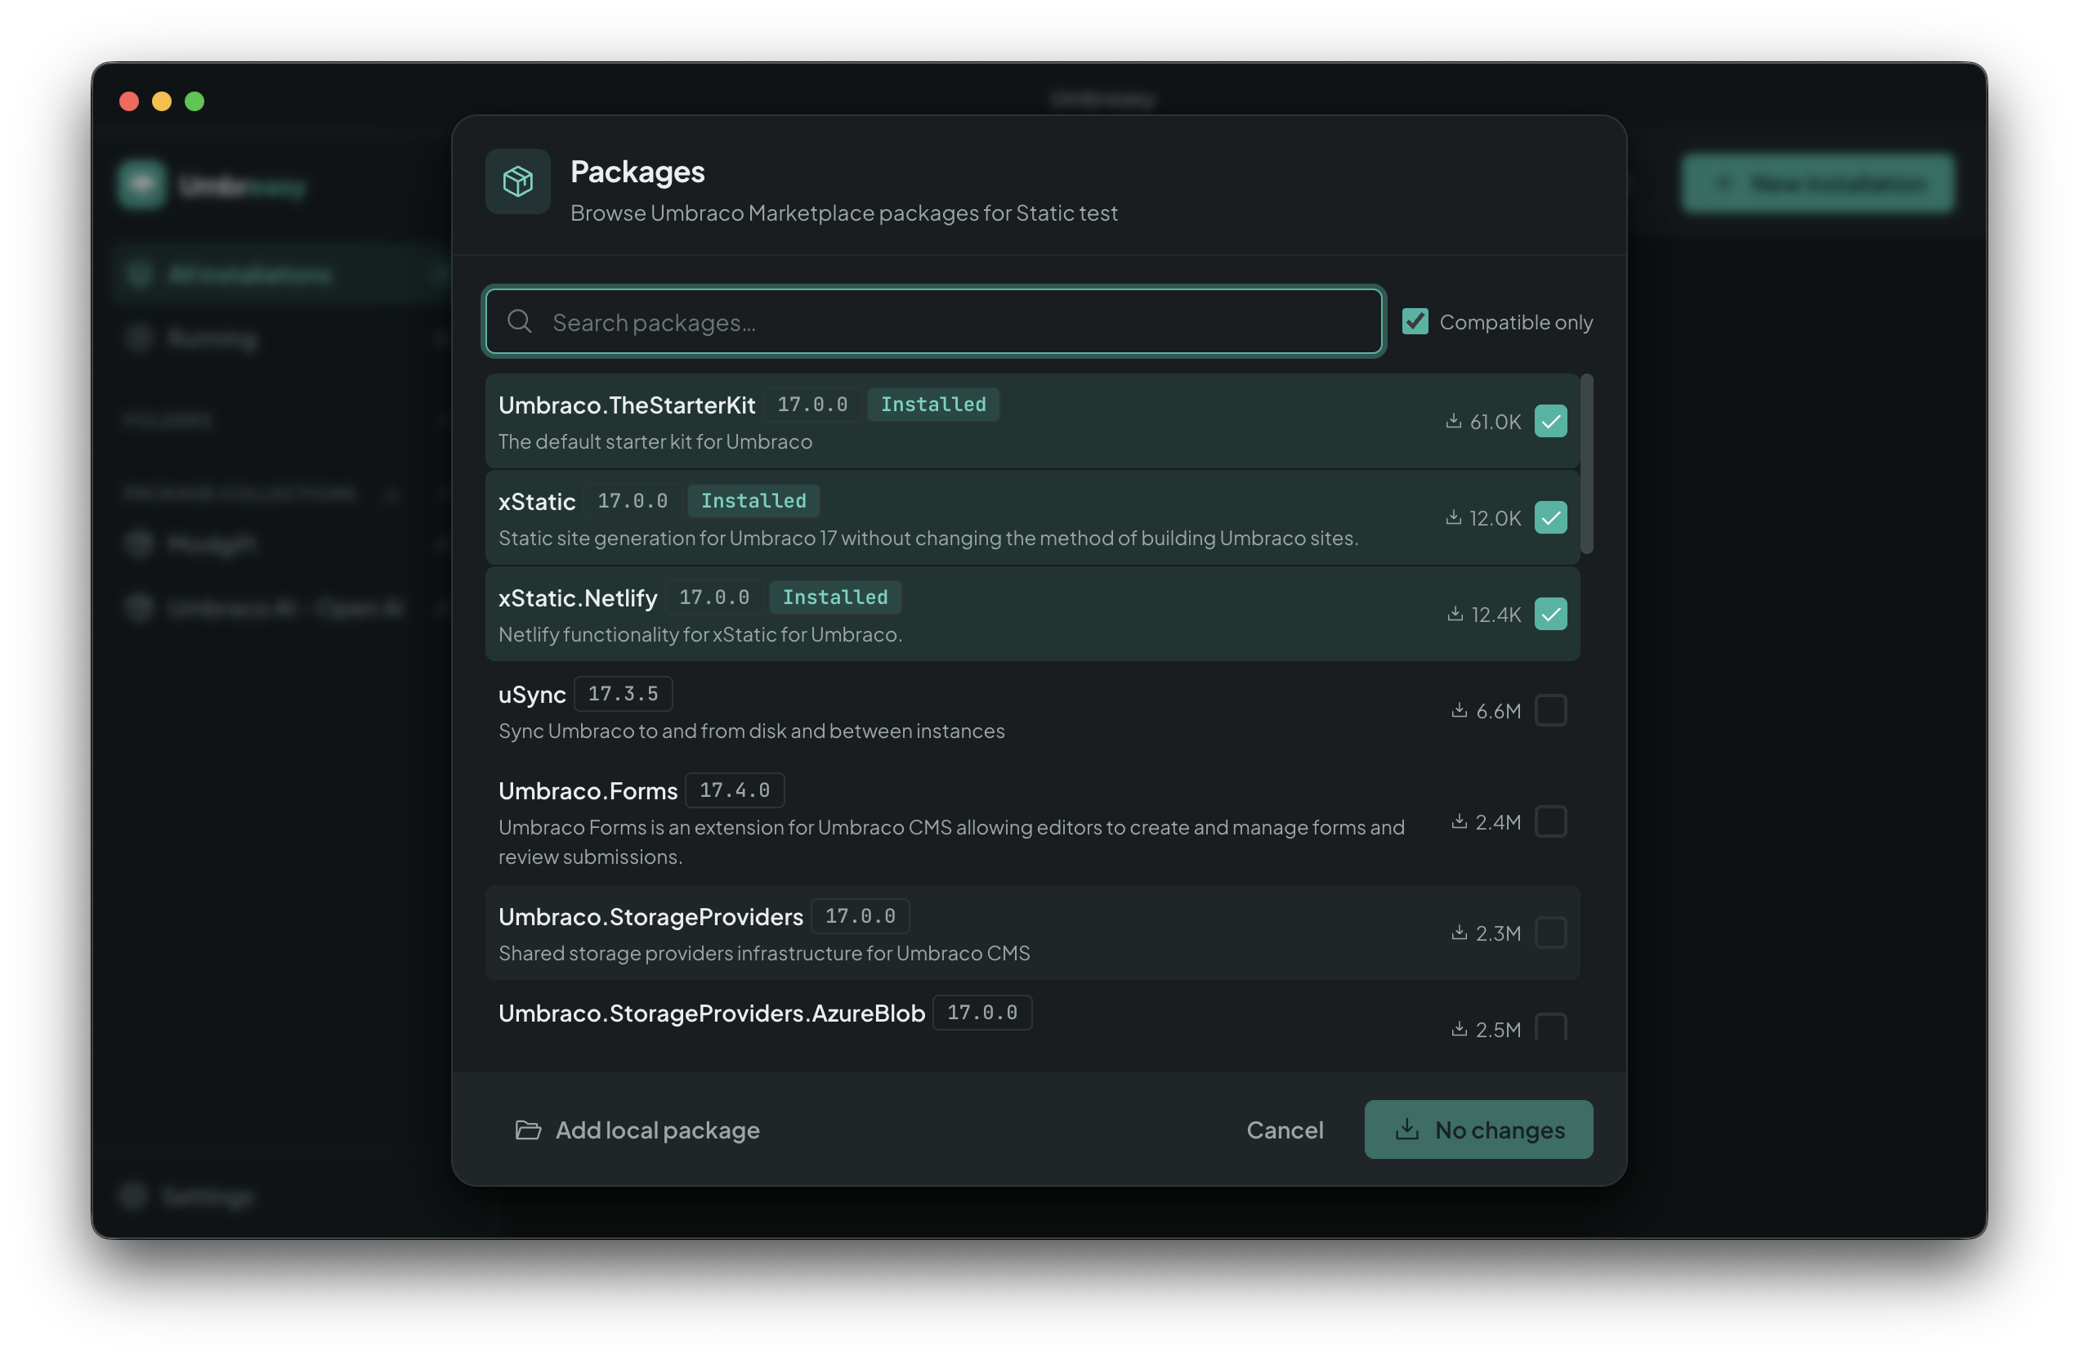
Task: Click the Packages box icon in header
Action: coord(517,181)
